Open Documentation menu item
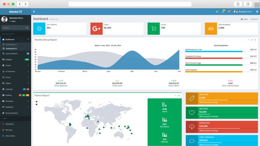This screenshot has width=260, height=146. pos(15,113)
